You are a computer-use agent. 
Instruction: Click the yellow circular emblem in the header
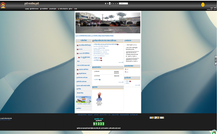203,5
